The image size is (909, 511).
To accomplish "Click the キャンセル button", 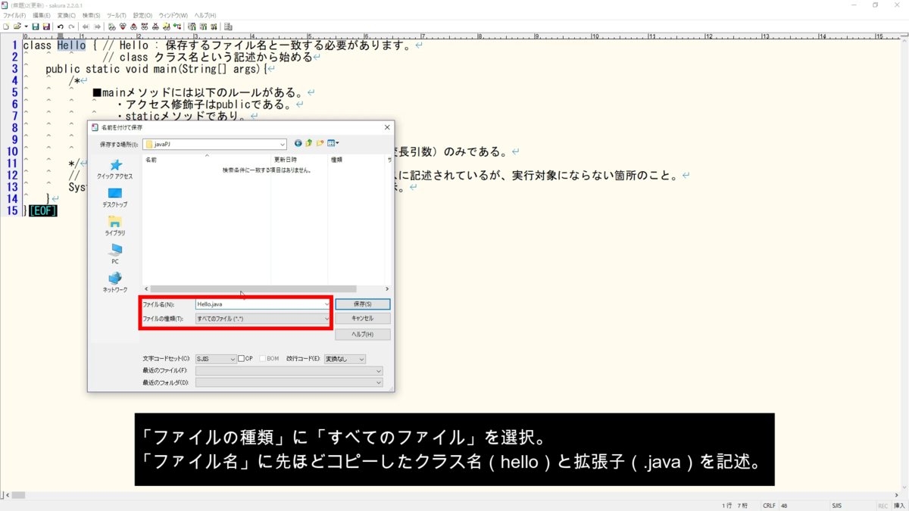I will 363,318.
